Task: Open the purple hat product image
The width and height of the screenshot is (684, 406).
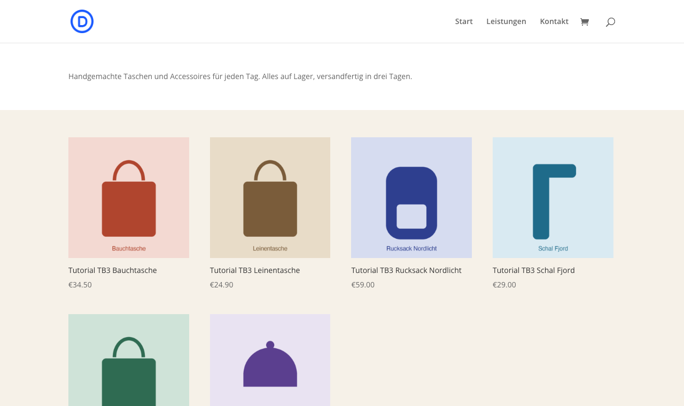Action: [270, 360]
